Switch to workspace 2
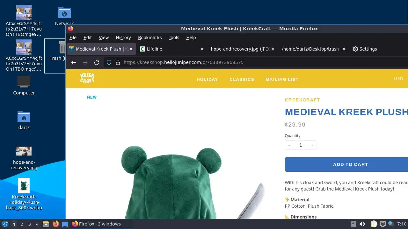This screenshot has height=229, width=408. coord(22,224)
